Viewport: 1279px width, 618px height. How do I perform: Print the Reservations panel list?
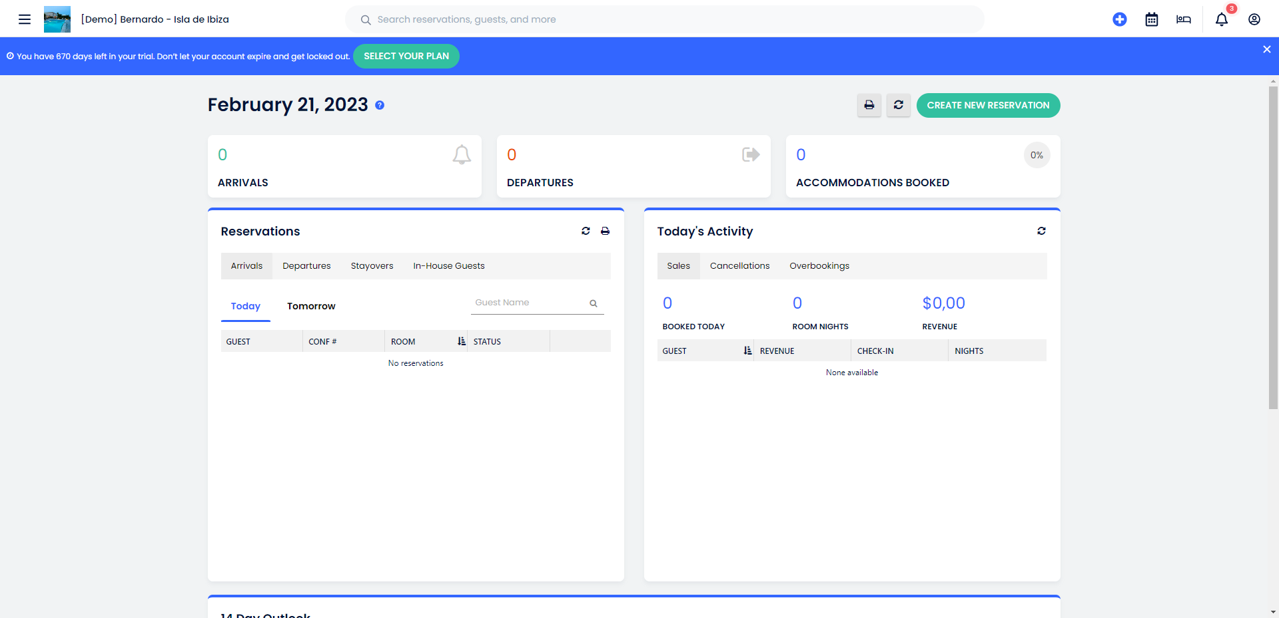(605, 231)
